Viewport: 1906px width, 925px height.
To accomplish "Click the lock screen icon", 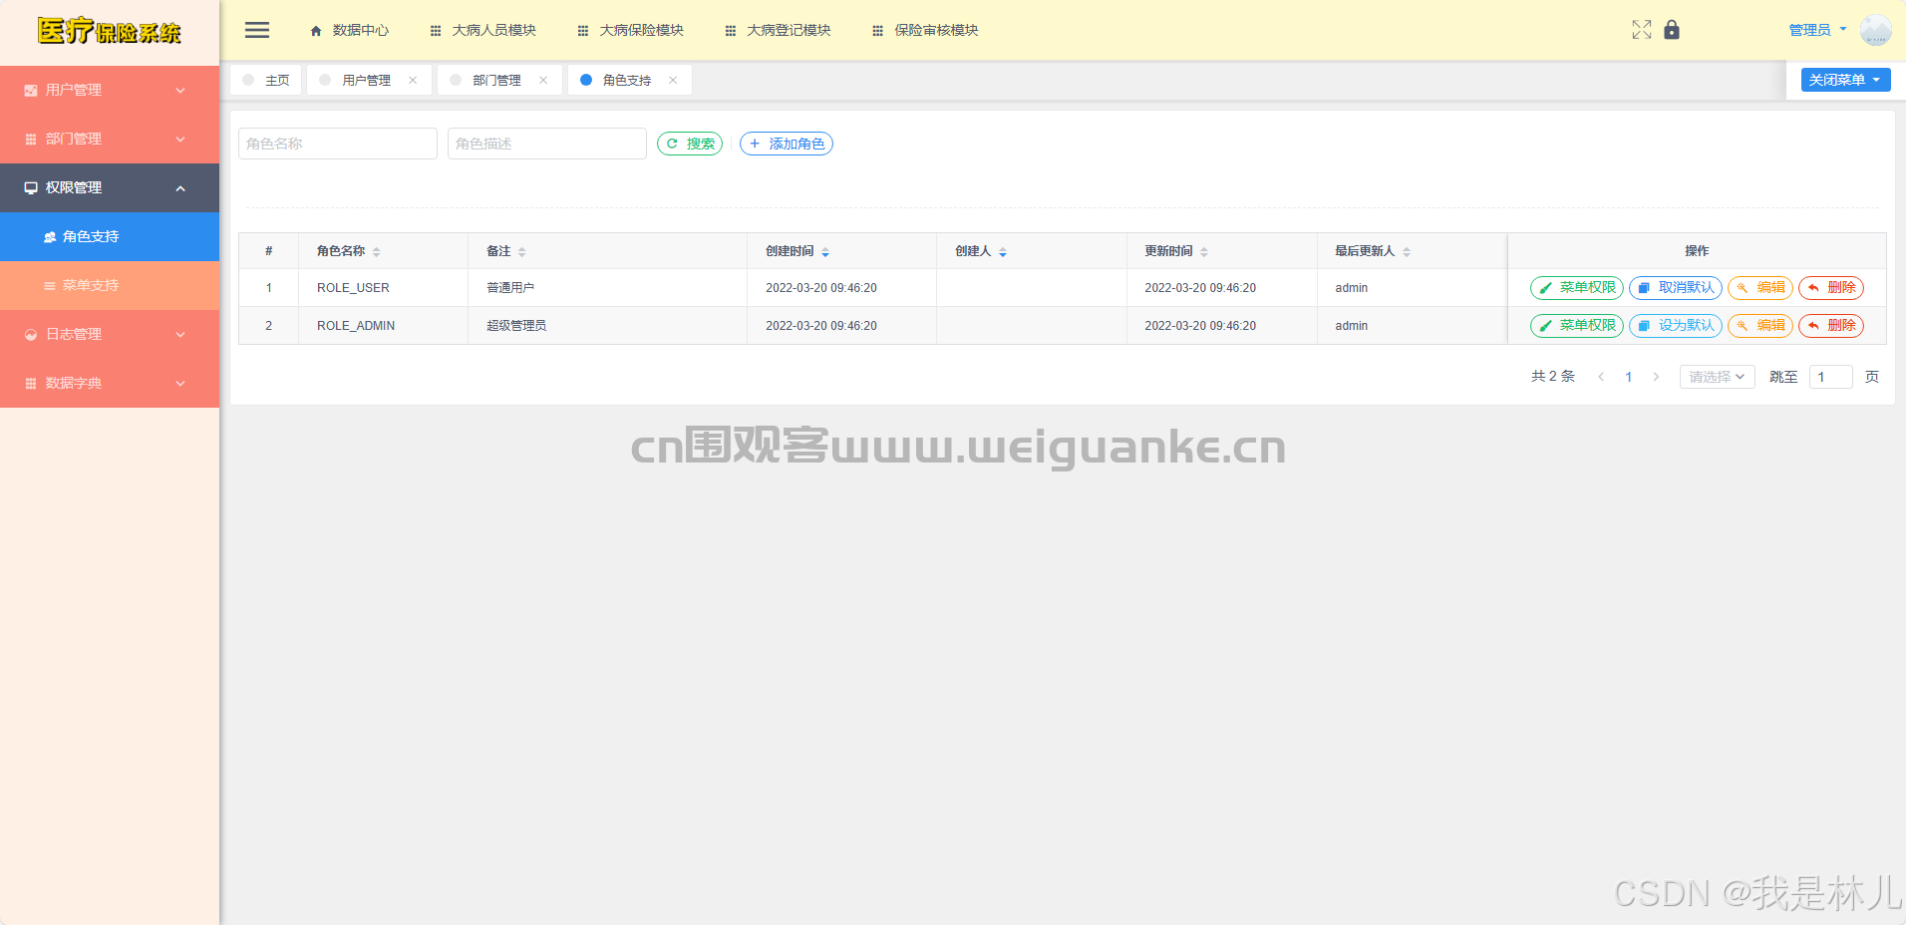I will coord(1672,30).
